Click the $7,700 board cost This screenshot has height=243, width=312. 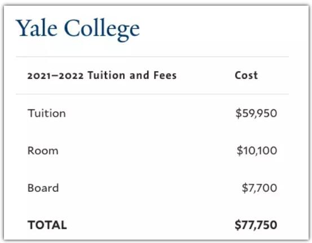pyautogui.click(x=260, y=188)
